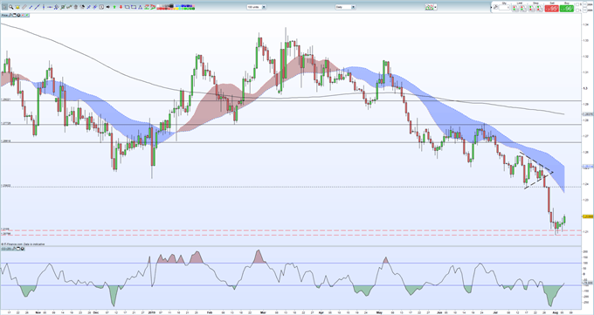
Task: Select the triangle drawing tool
Action: [x=140, y=7]
